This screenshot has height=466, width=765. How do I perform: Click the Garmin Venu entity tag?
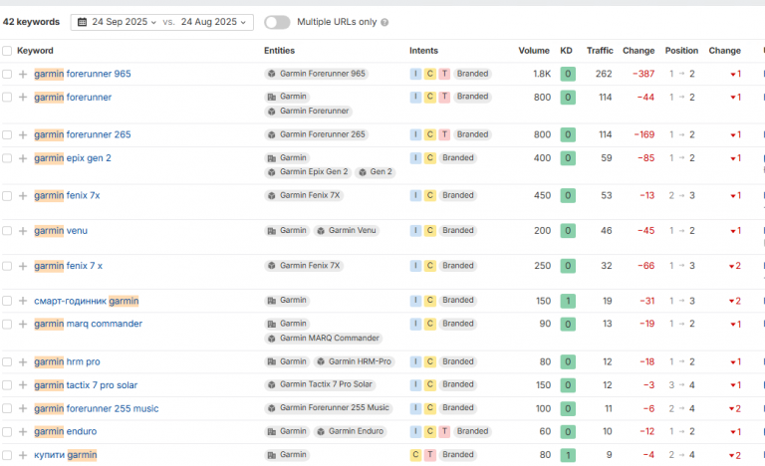[x=346, y=230]
